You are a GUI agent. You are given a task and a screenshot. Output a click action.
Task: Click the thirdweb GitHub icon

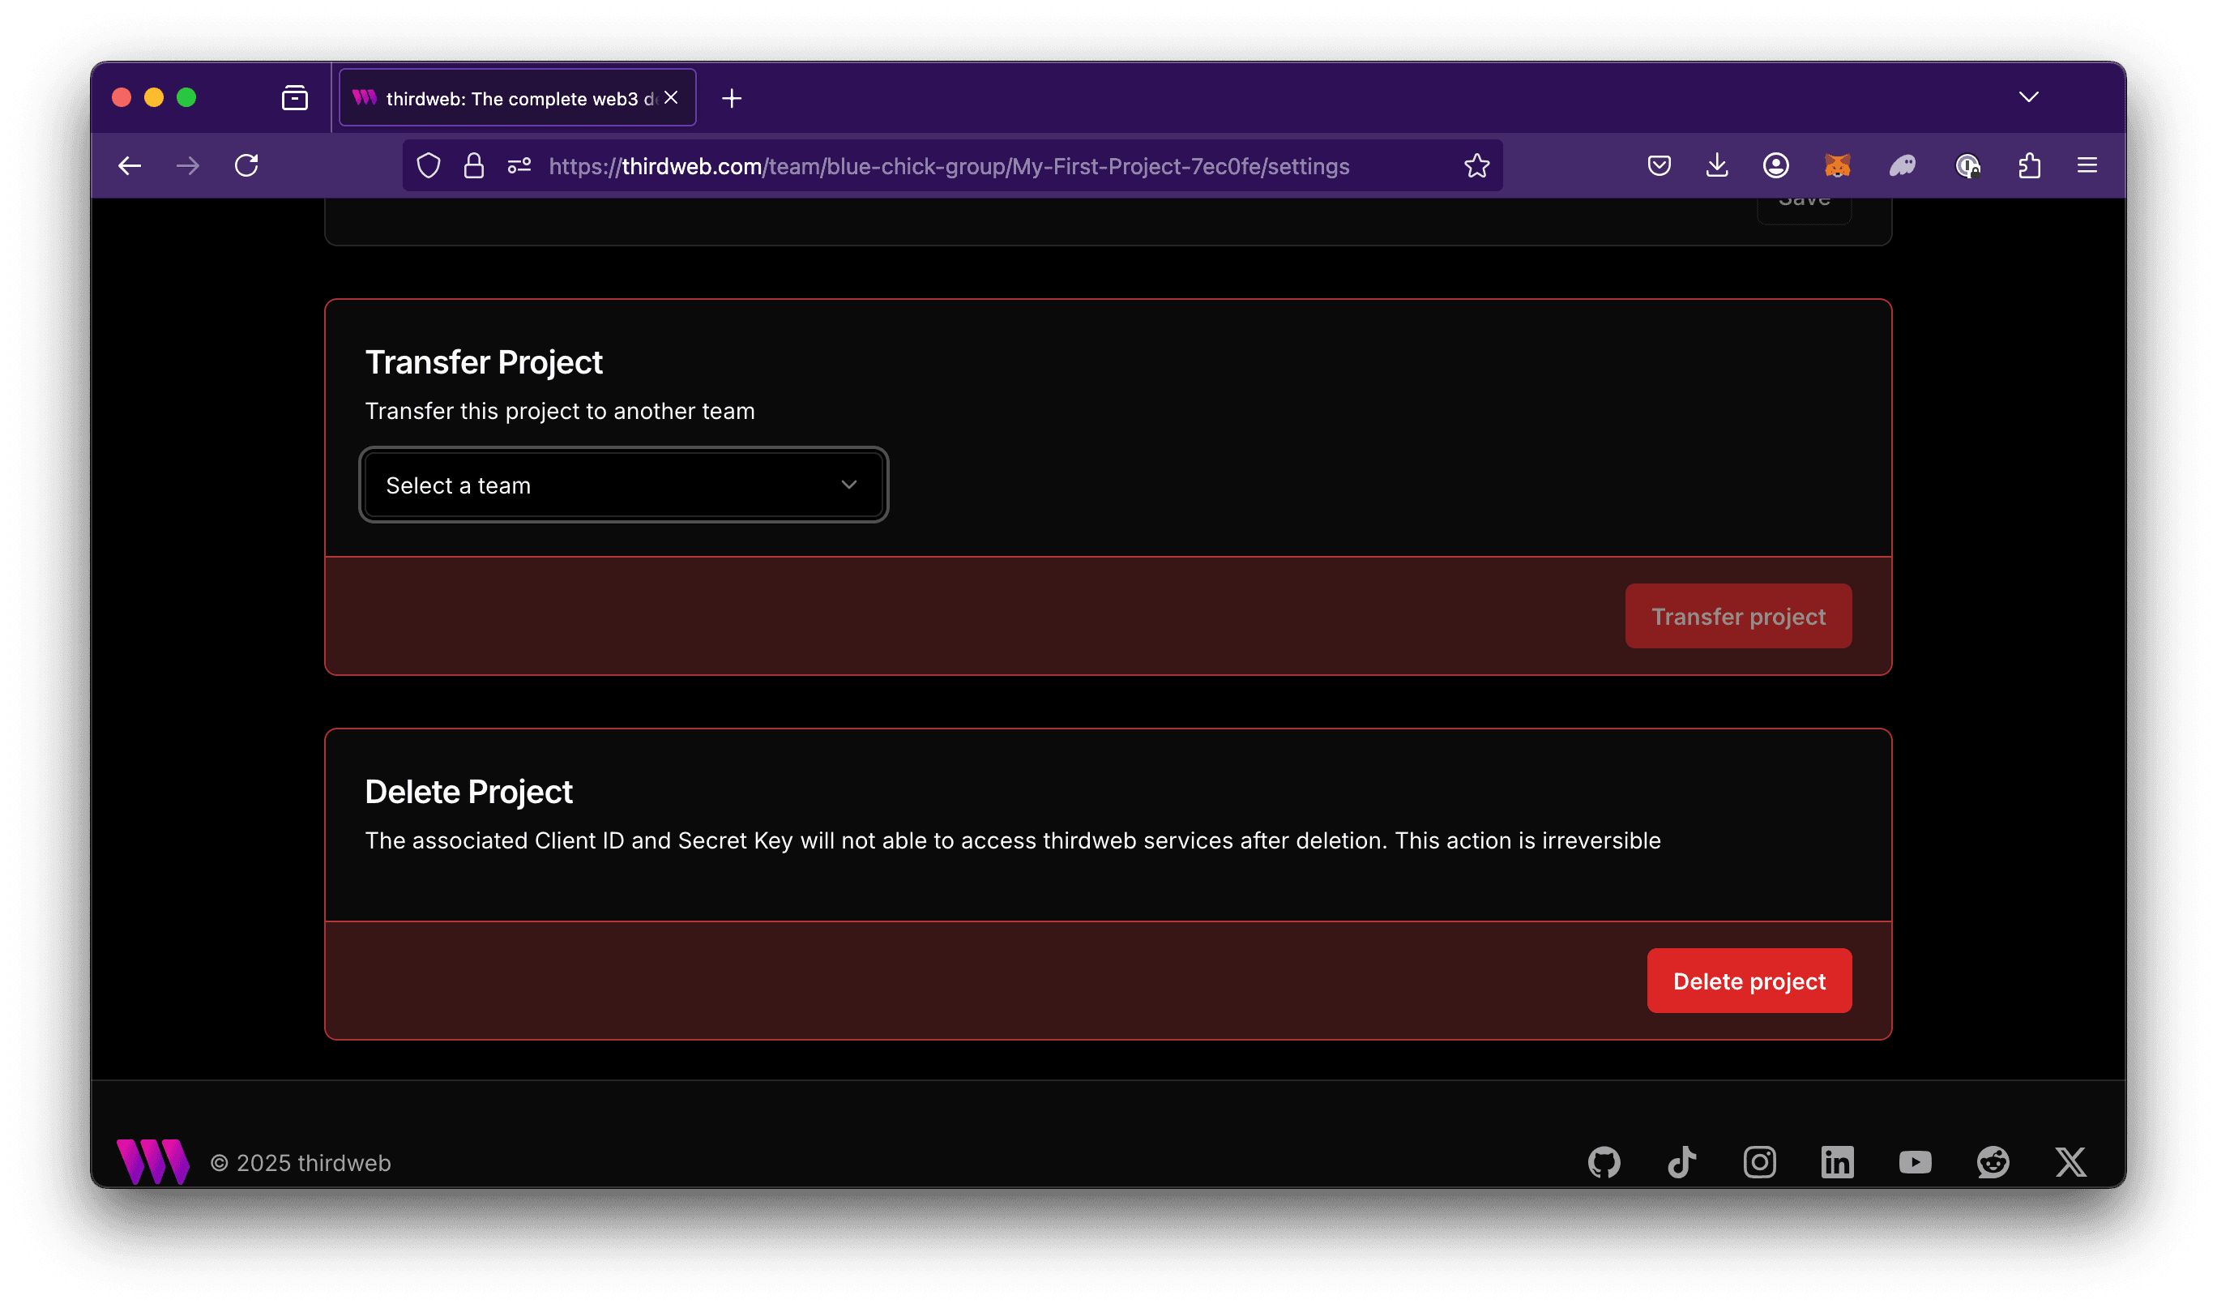coord(1605,1161)
